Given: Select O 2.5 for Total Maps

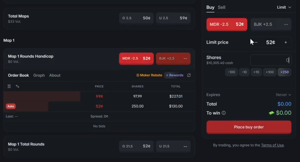Looking at the screenshot, I should pos(136,18).
